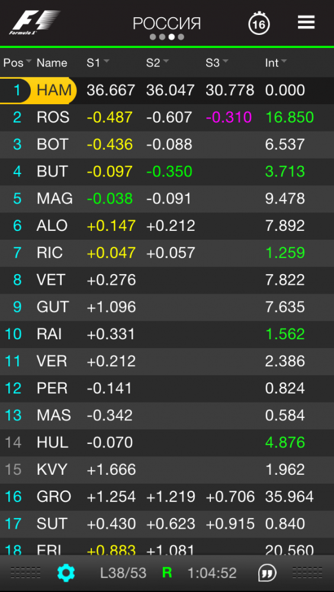Tap the lap counter L38/53
This screenshot has width=334, height=592.
[123, 573]
